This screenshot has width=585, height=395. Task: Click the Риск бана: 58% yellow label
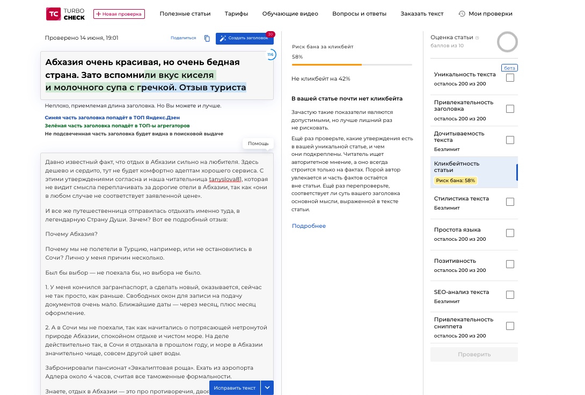point(455,181)
